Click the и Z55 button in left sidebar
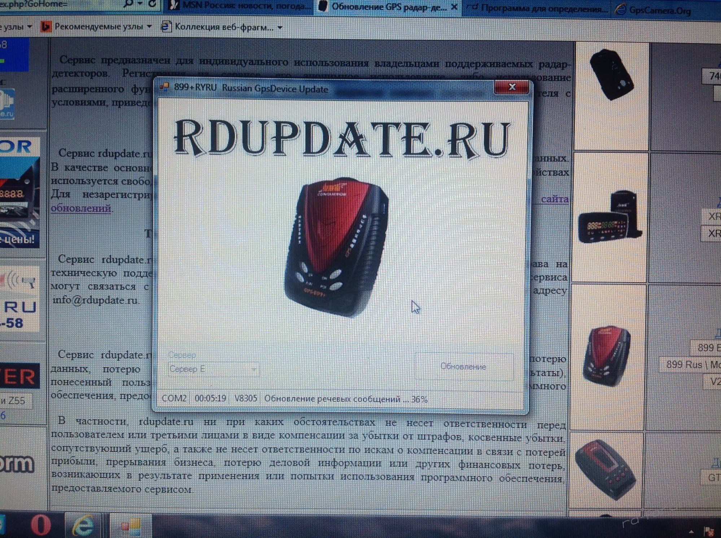Image resolution: width=721 pixels, height=538 pixels. coord(16,401)
